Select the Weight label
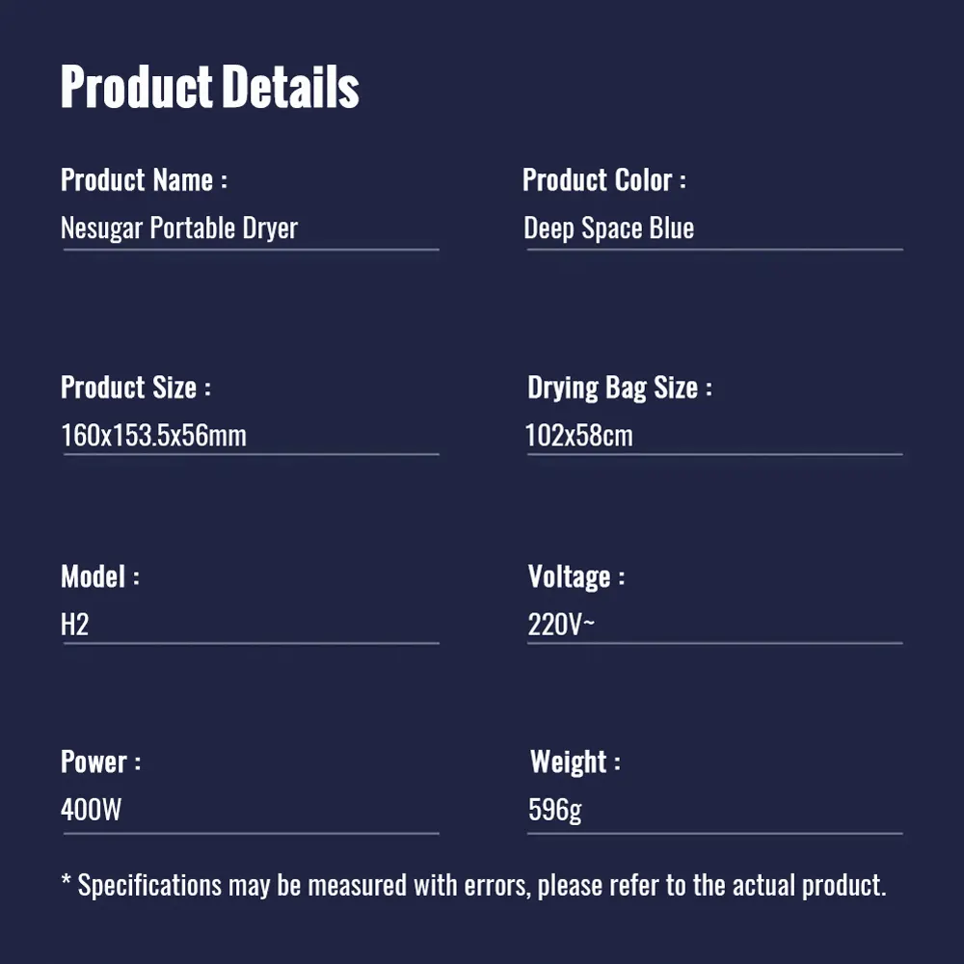The width and height of the screenshot is (964, 964). (x=575, y=763)
